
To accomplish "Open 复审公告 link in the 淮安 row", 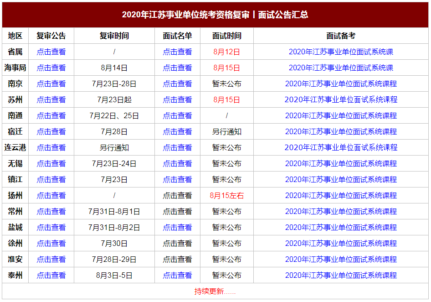I will [x=51, y=259].
